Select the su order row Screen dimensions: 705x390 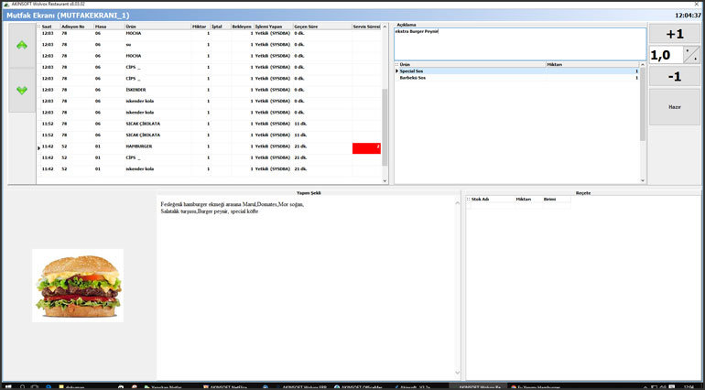point(209,45)
